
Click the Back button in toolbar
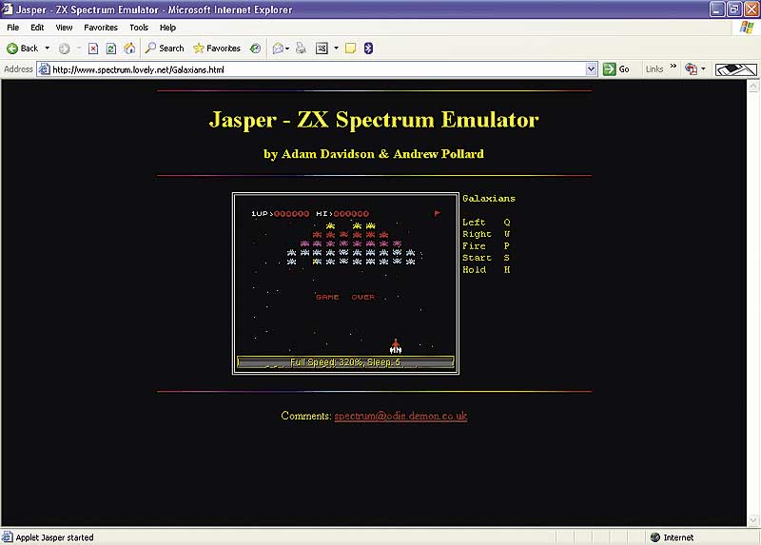(22, 49)
